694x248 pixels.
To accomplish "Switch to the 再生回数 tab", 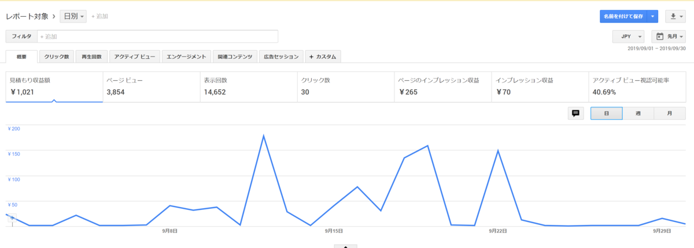I will pos(91,57).
